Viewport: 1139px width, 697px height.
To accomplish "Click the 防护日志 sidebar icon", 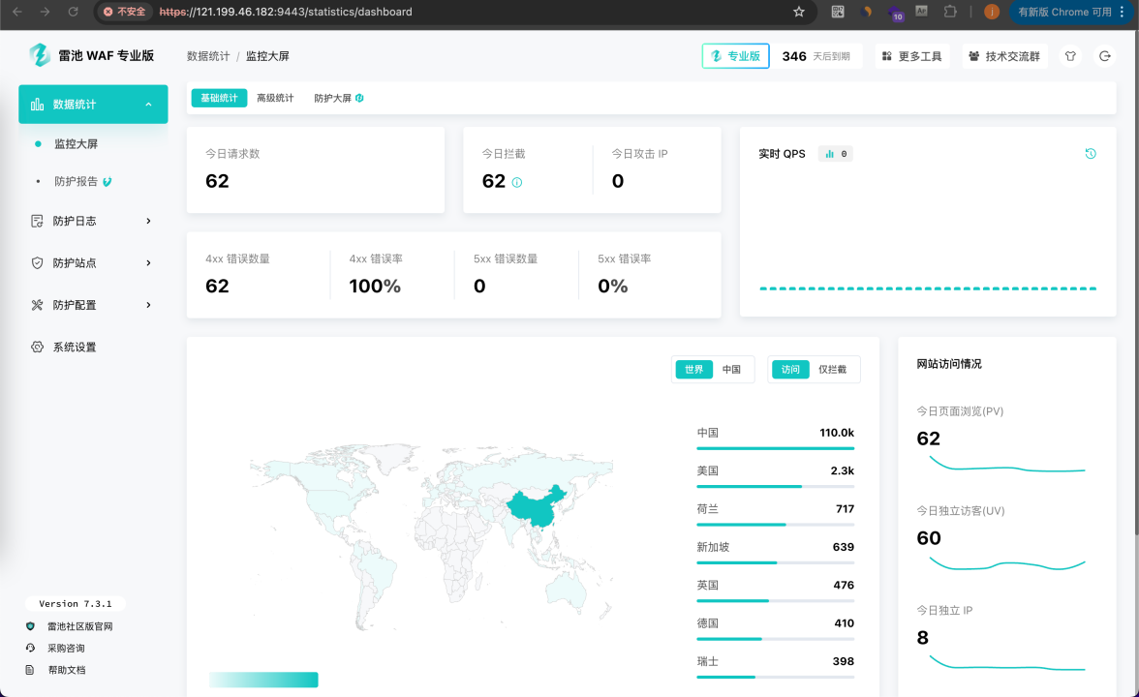I will coord(37,221).
